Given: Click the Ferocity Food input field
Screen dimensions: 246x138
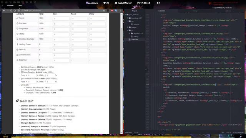Looking at the screenshot, I should (x=80, y=50).
